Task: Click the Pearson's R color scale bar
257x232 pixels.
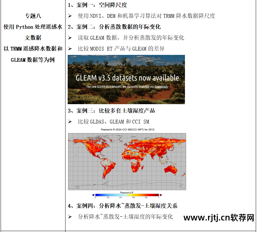Action: coord(127,195)
